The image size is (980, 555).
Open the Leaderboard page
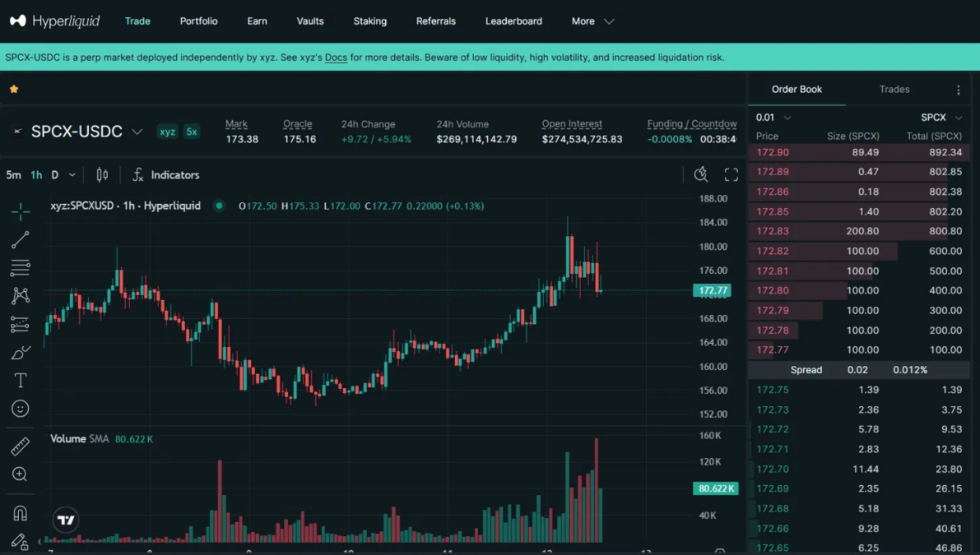coord(513,21)
